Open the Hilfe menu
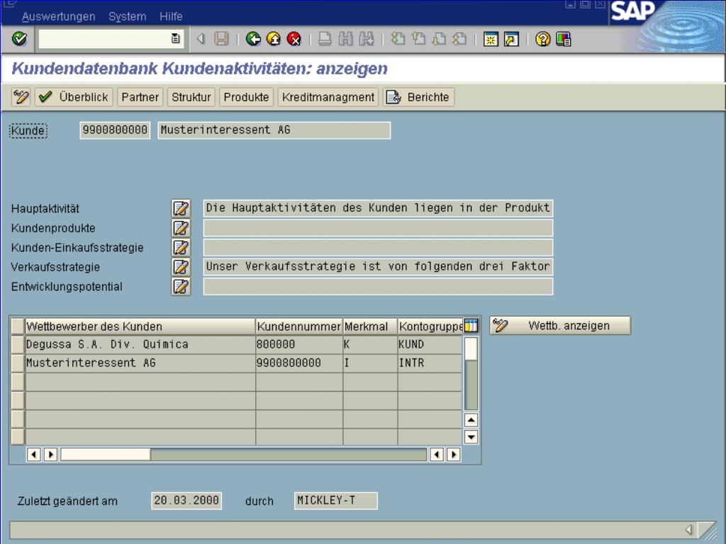The image size is (726, 544). [x=171, y=17]
